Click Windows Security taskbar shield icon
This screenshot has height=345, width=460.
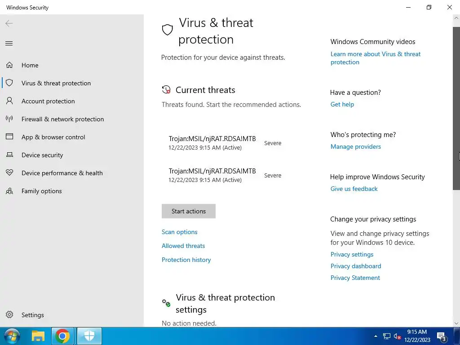tap(89, 336)
